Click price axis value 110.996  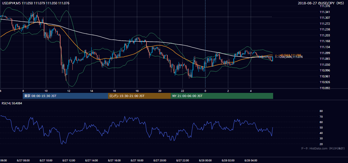[x=325, y=70]
